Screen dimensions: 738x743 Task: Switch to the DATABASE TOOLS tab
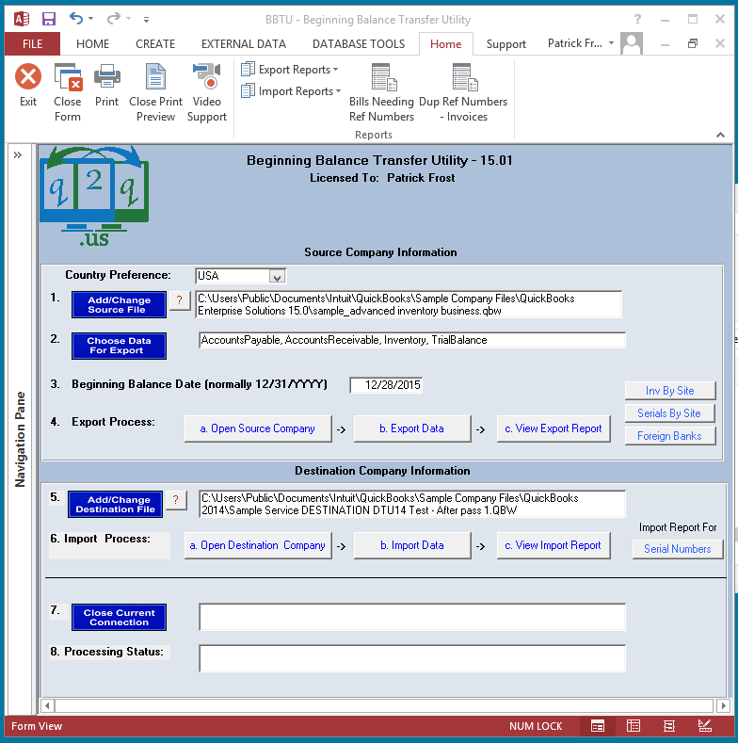[x=359, y=44]
